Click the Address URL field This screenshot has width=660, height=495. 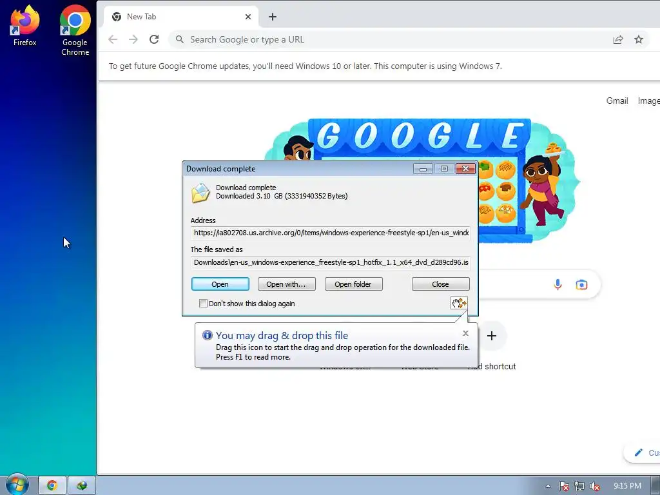point(331,233)
